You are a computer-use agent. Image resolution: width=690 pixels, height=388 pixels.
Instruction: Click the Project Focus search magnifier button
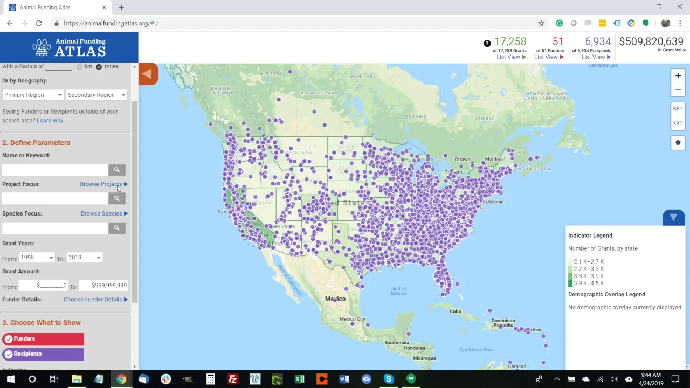[116, 198]
